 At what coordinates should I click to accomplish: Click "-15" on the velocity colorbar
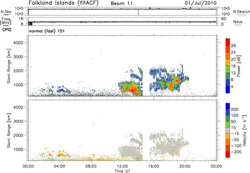pyautogui.click(x=235, y=133)
